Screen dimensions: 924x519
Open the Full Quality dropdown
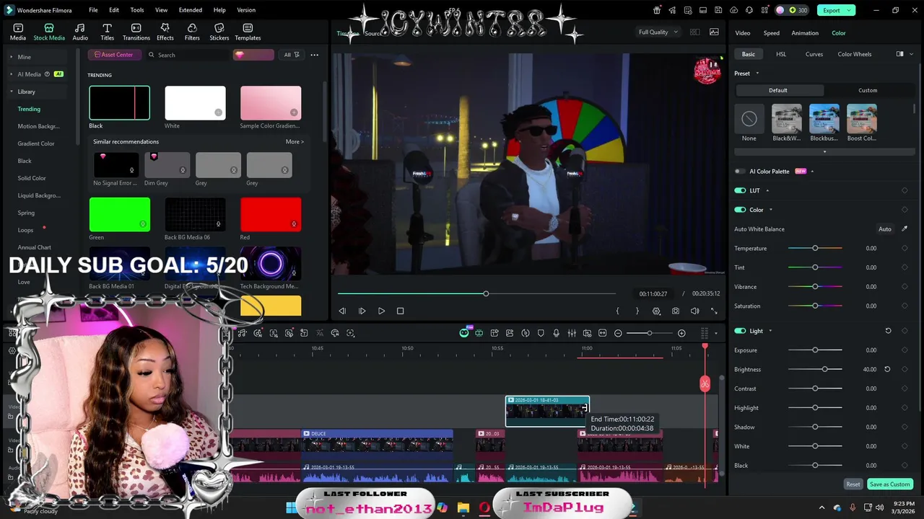coord(658,32)
